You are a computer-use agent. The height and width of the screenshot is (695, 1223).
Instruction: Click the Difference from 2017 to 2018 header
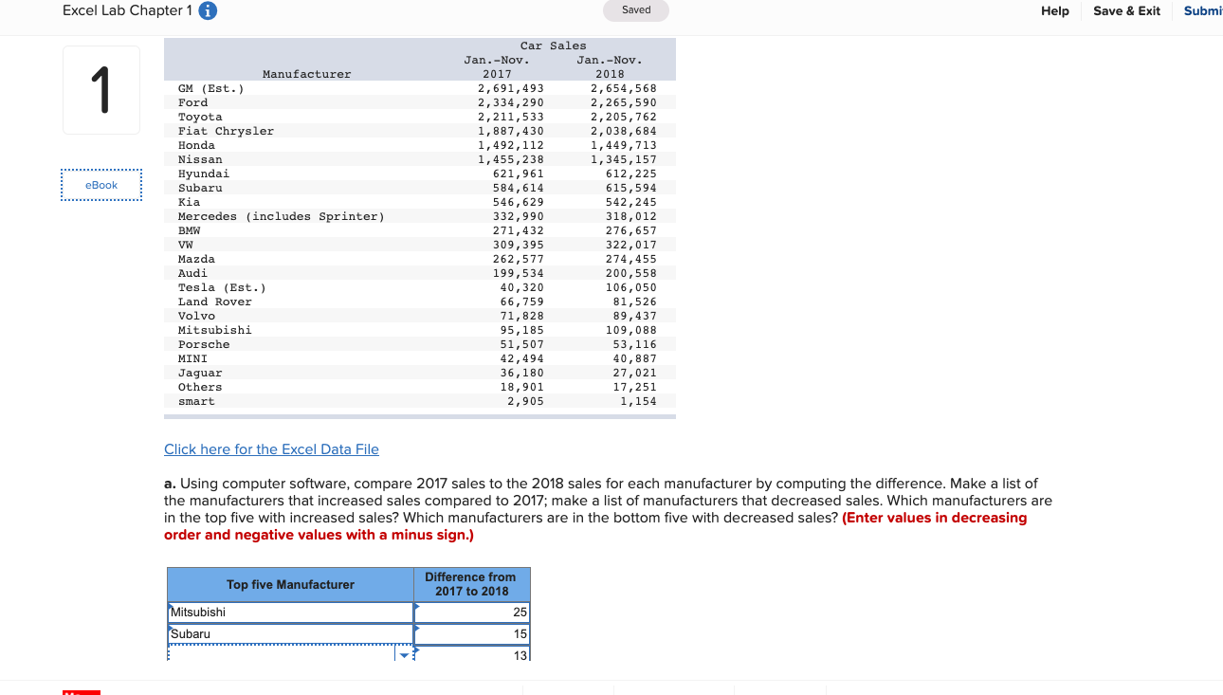[x=472, y=584]
